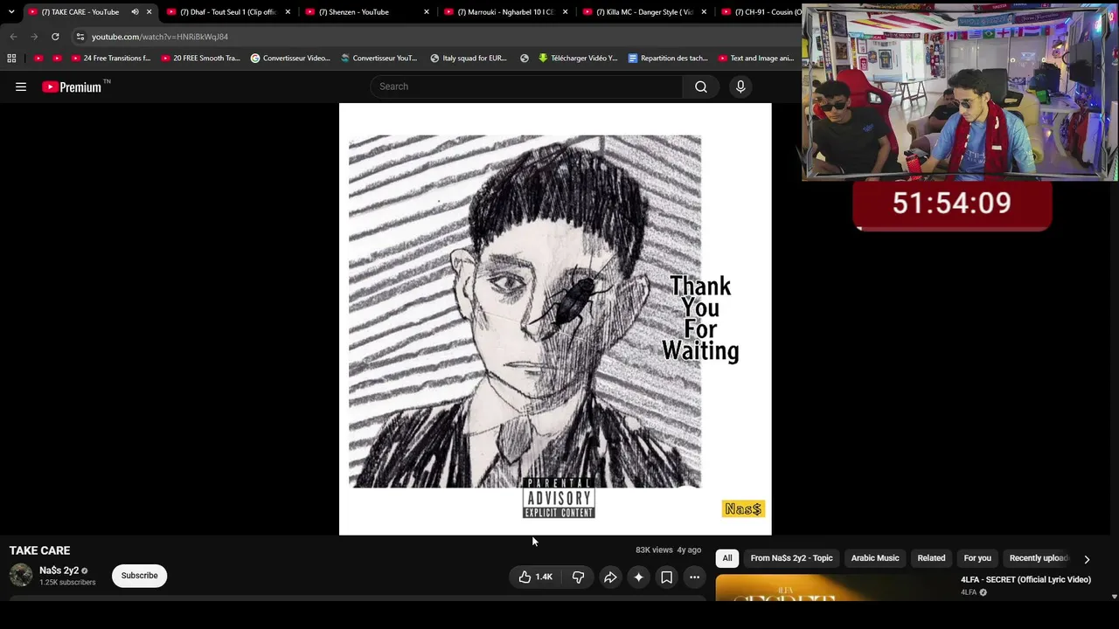Go forward in browser history
This screenshot has width=1119, height=629.
pos(34,37)
